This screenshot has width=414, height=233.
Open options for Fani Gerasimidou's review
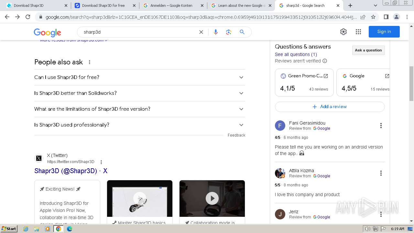pos(381,126)
